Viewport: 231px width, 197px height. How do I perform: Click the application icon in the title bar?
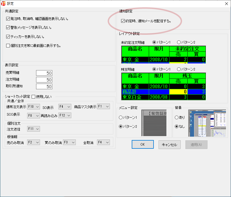click(x=4, y=4)
